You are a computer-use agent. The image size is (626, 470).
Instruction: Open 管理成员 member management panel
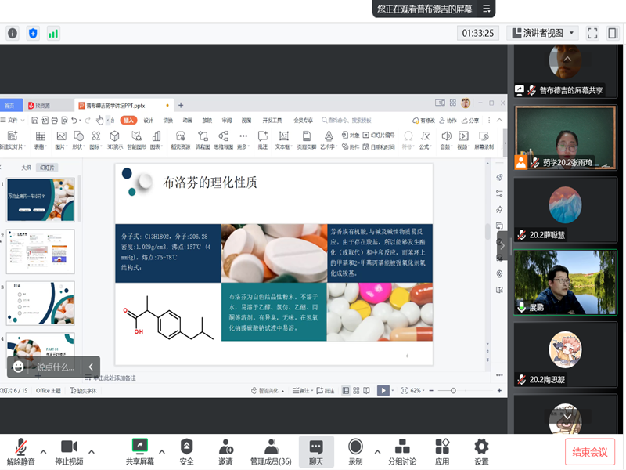point(271,450)
